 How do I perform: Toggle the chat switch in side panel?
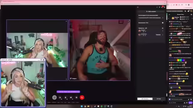pyautogui.click(x=163, y=23)
